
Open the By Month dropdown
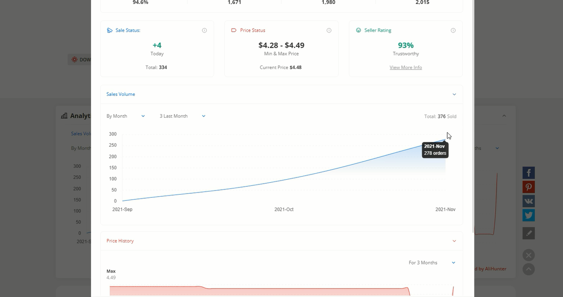click(125, 116)
